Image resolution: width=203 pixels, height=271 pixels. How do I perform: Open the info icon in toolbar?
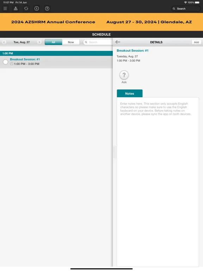click(37, 8)
